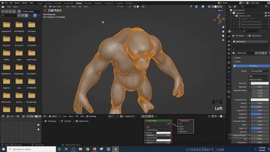Open the Texture properties tab icon
Screen dimensions: 270x152
pos(229,97)
